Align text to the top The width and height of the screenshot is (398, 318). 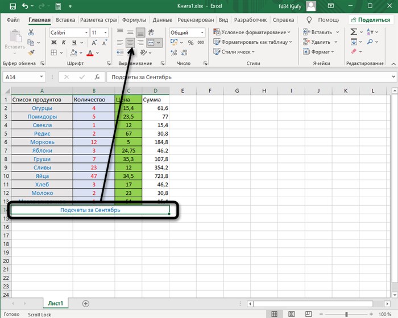pyautogui.click(x=120, y=32)
